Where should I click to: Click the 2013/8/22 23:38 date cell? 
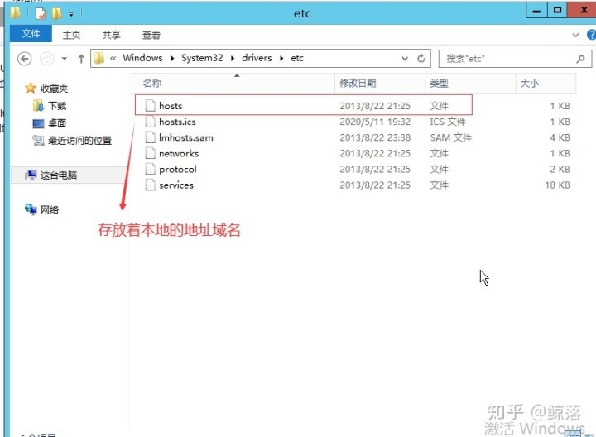(375, 137)
